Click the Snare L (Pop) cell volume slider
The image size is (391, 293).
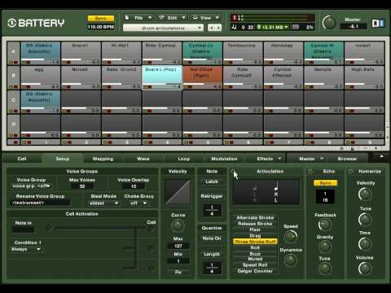162,84
